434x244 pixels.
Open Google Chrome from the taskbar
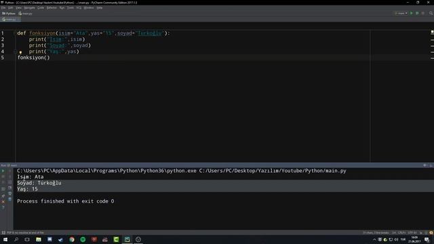coord(72,239)
